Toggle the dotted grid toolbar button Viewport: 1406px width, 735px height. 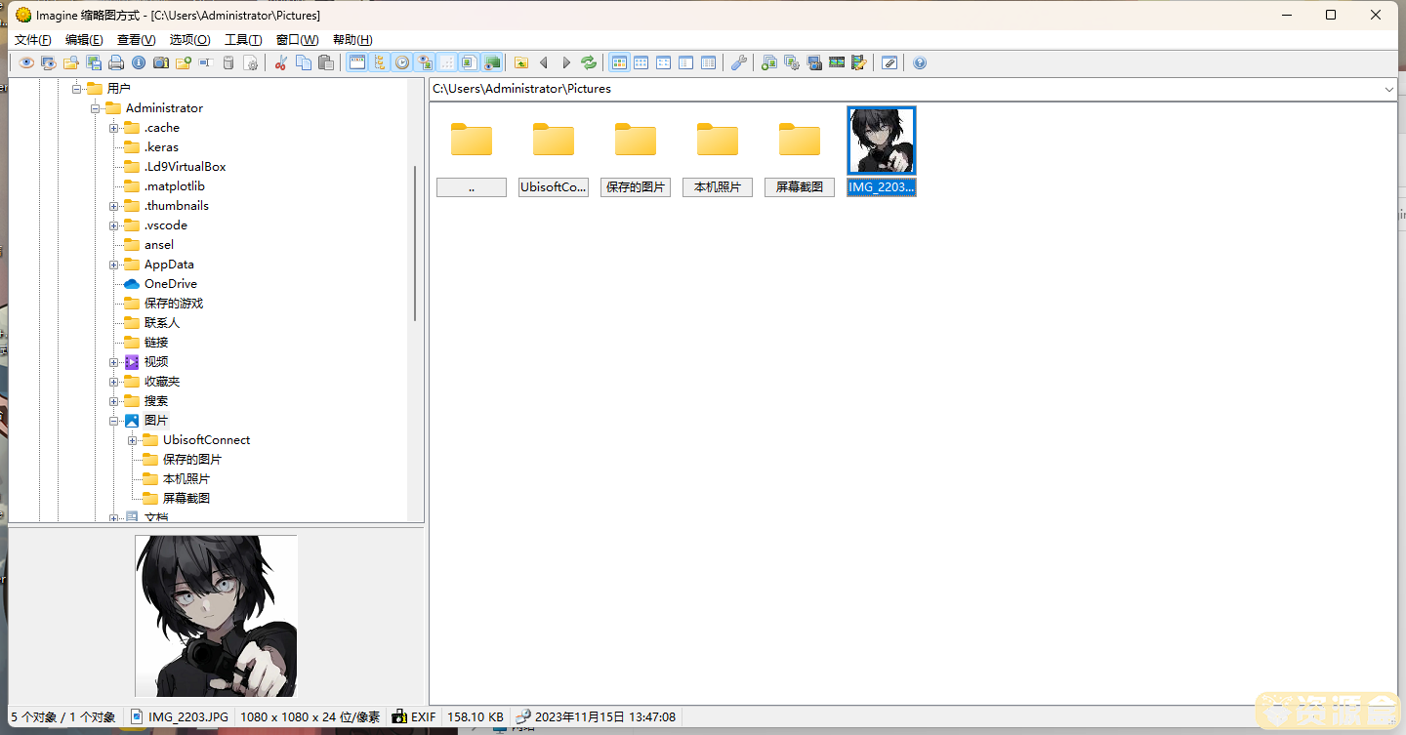pos(447,62)
